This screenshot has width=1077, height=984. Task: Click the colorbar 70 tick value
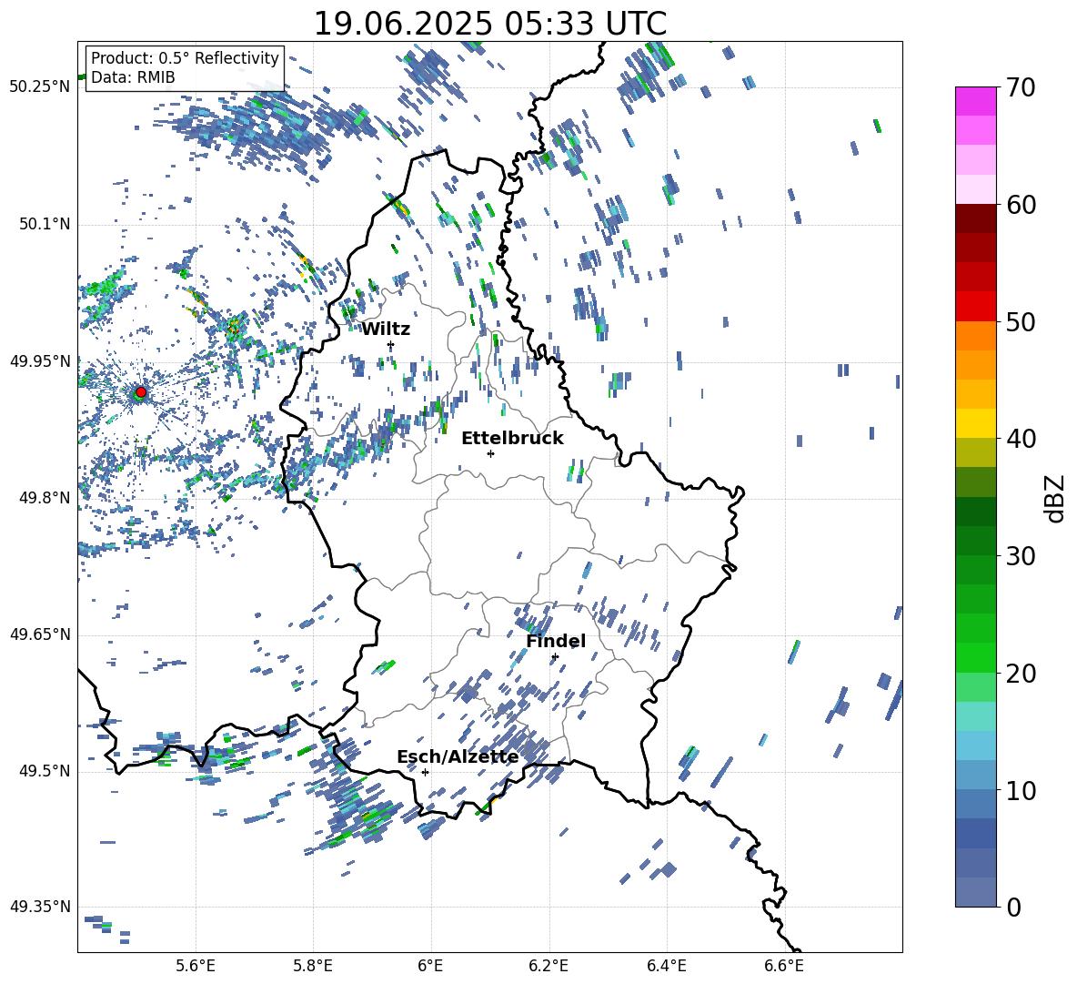(1021, 87)
